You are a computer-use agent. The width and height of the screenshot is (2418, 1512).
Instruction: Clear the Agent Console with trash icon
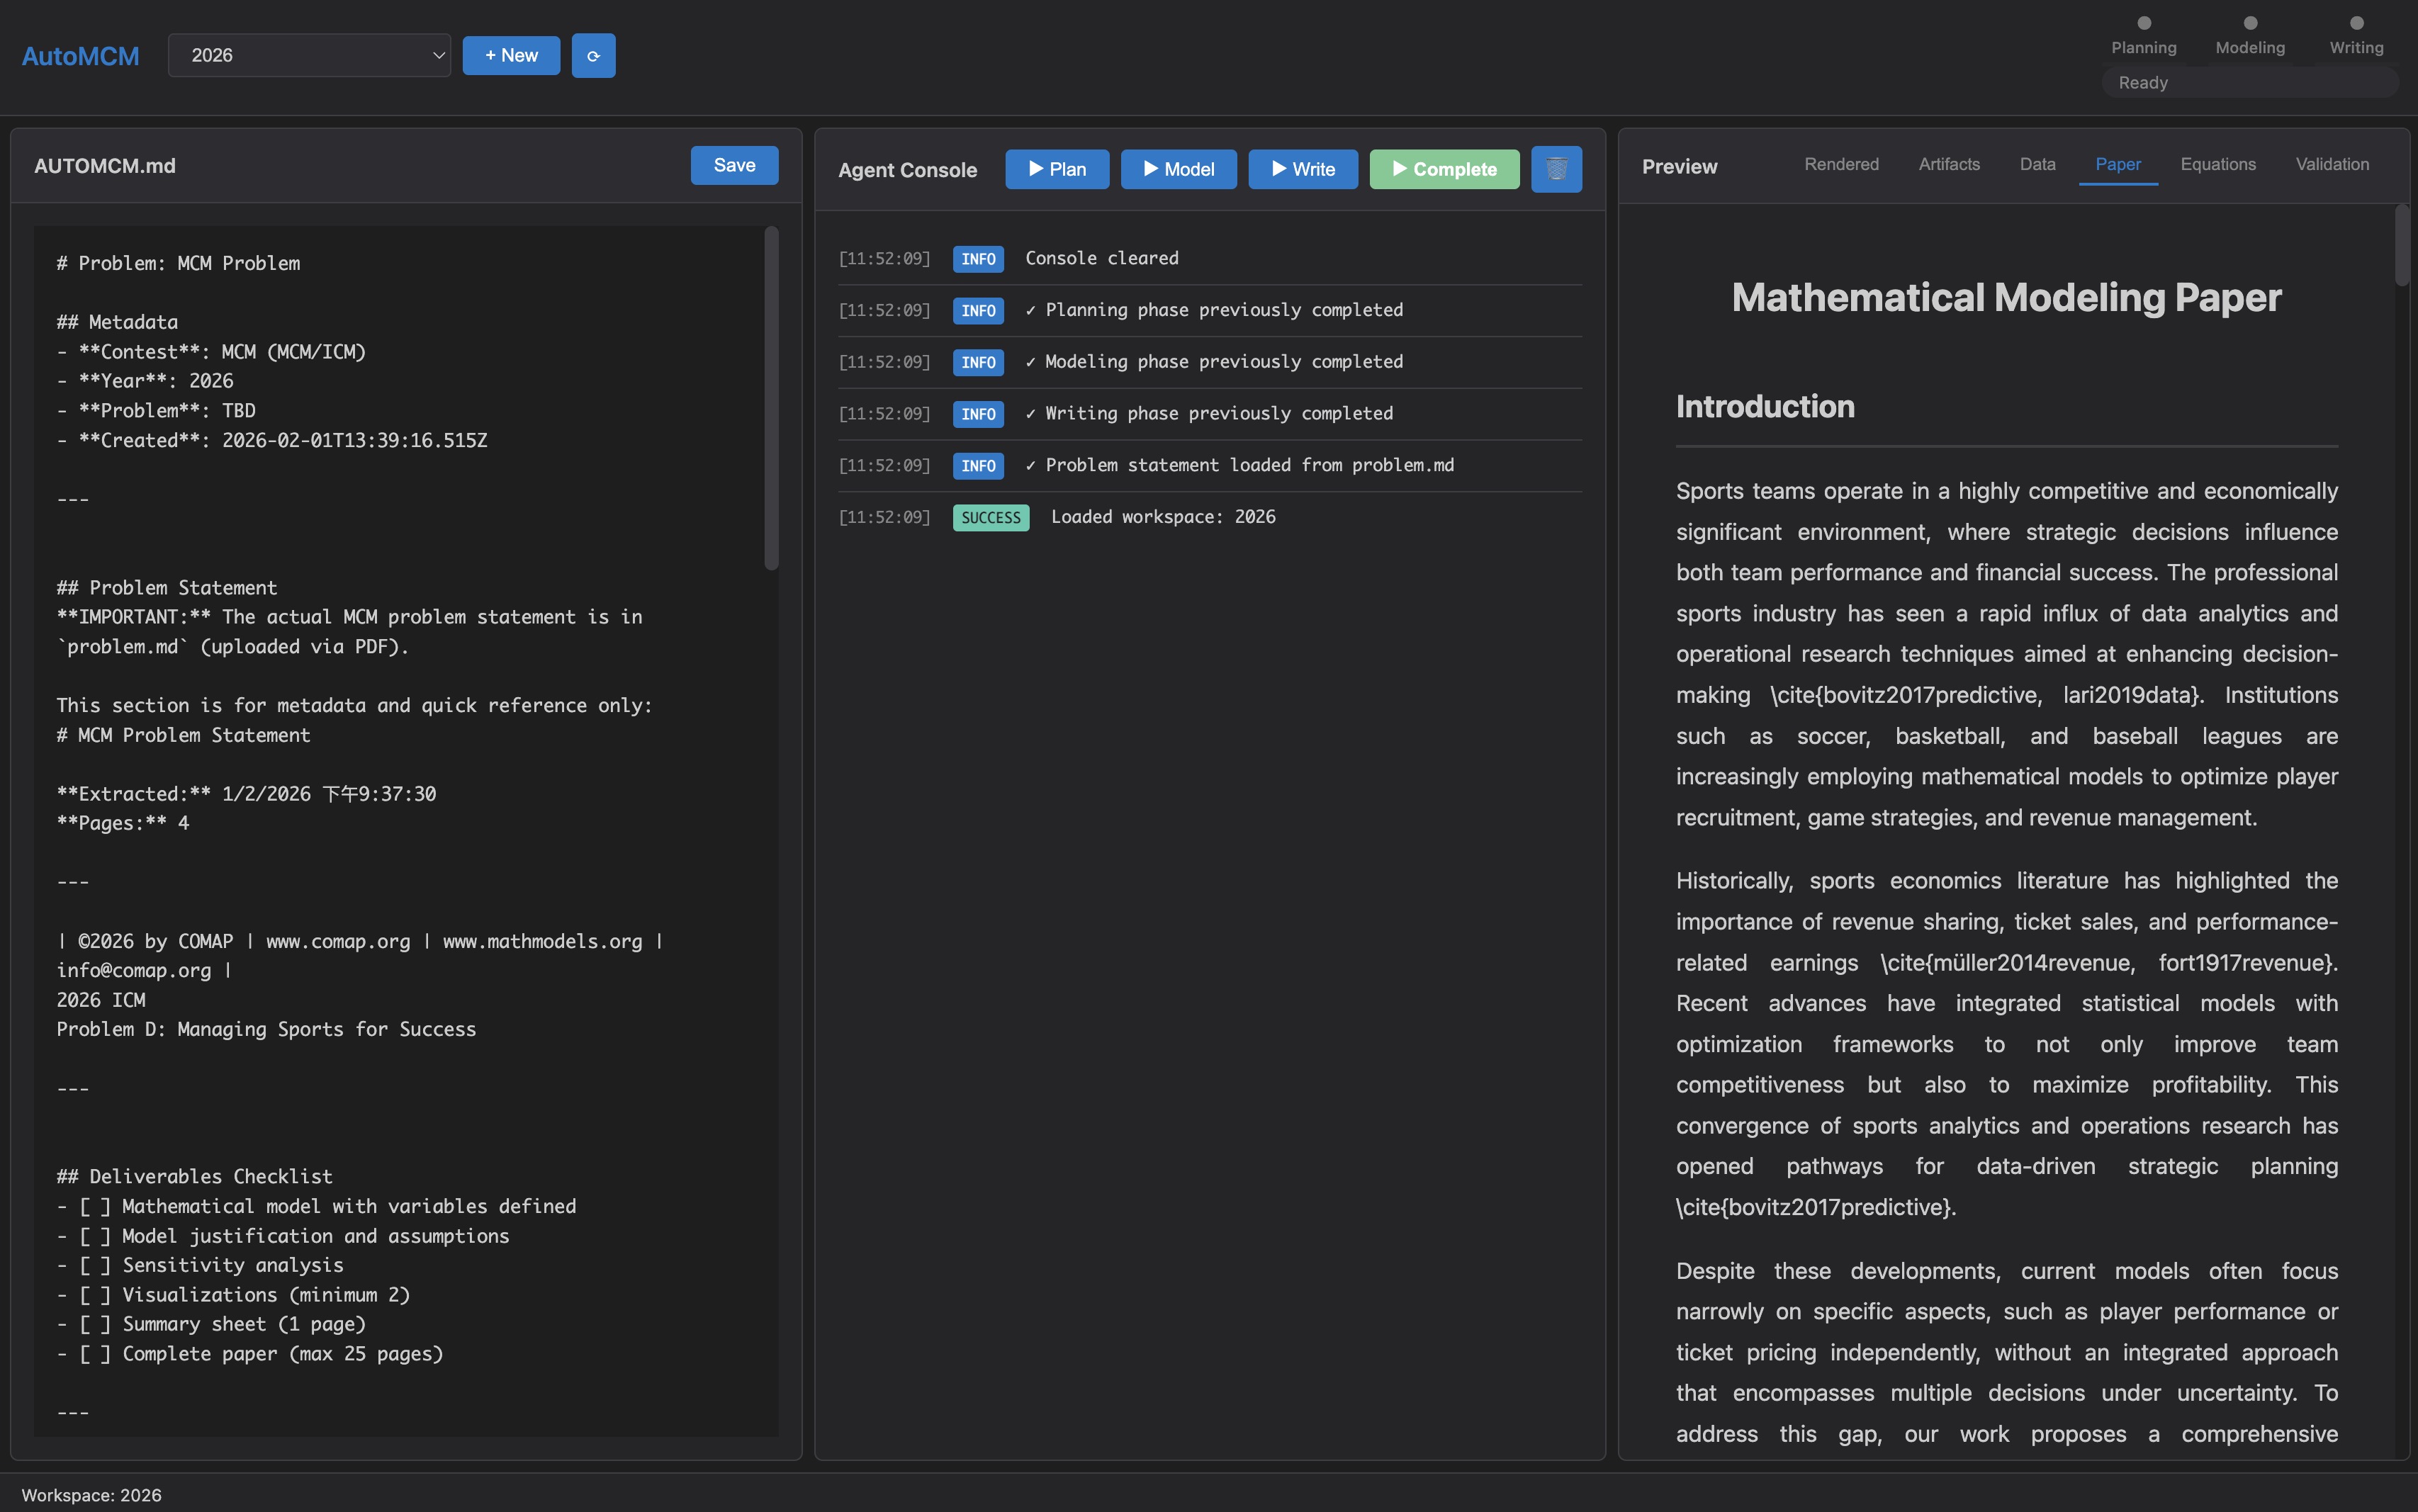coord(1556,169)
